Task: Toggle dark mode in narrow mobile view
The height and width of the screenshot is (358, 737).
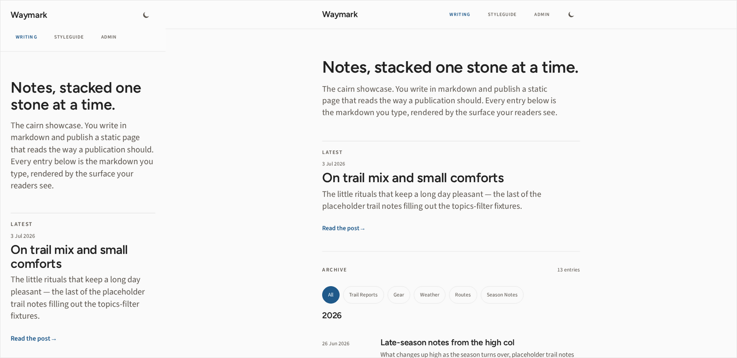Action: (146, 15)
